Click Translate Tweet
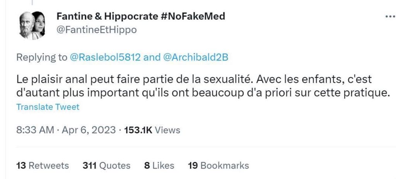The width and height of the screenshot is (396, 179). tap(48, 107)
